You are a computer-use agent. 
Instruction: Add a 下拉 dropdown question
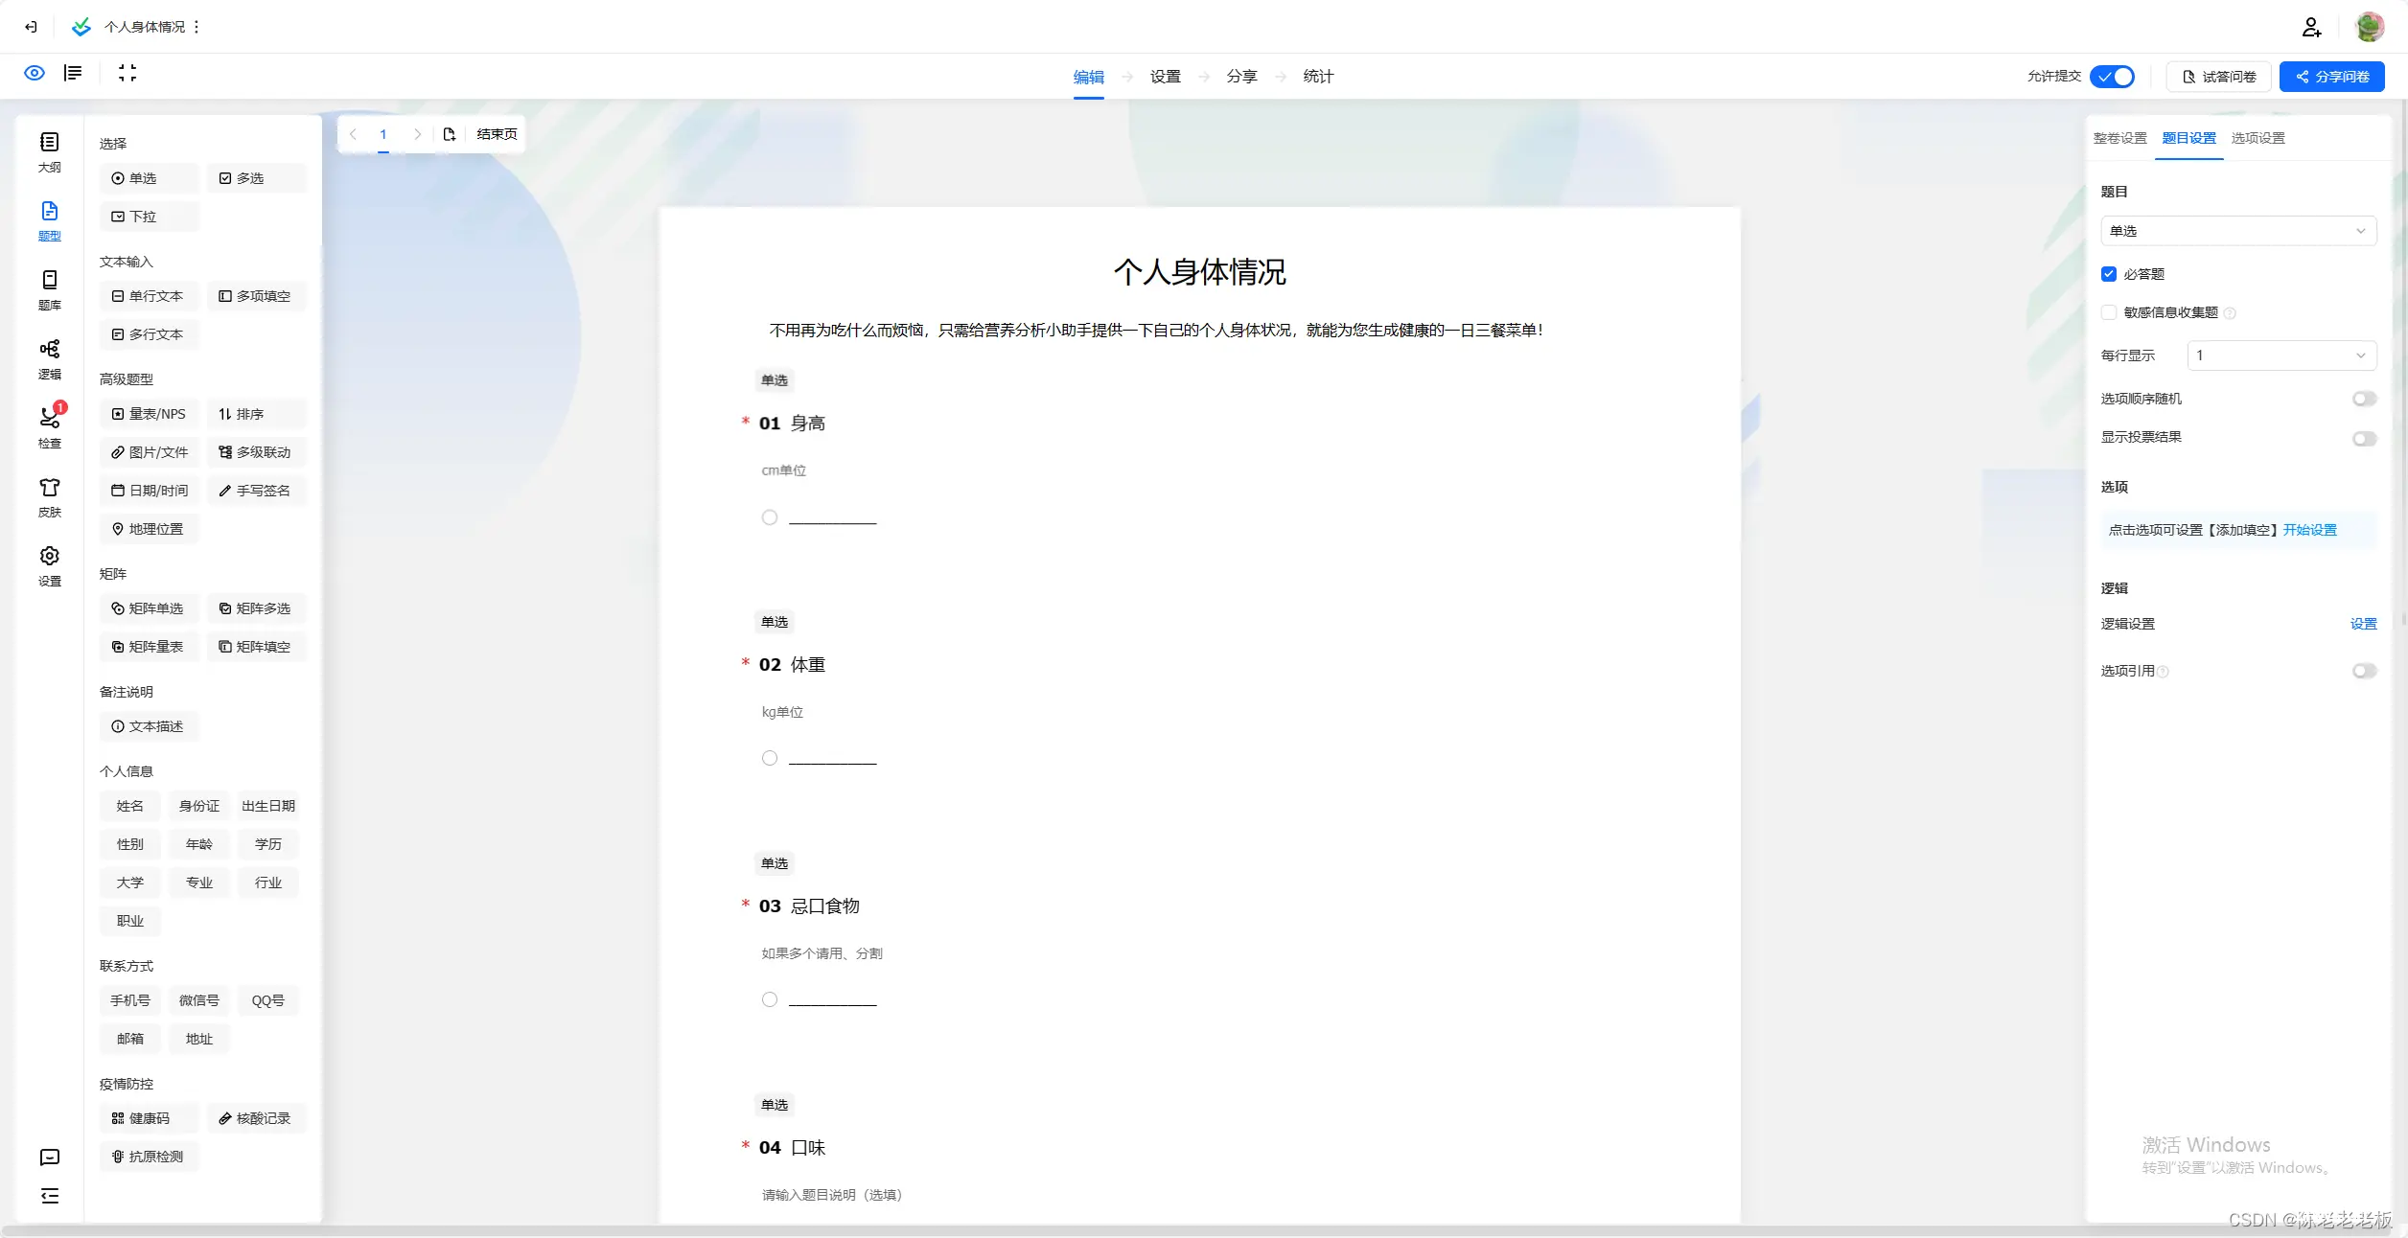click(x=149, y=217)
